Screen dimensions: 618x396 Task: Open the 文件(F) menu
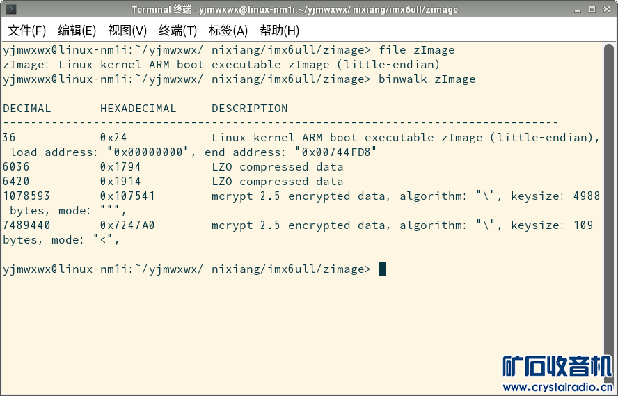27,31
